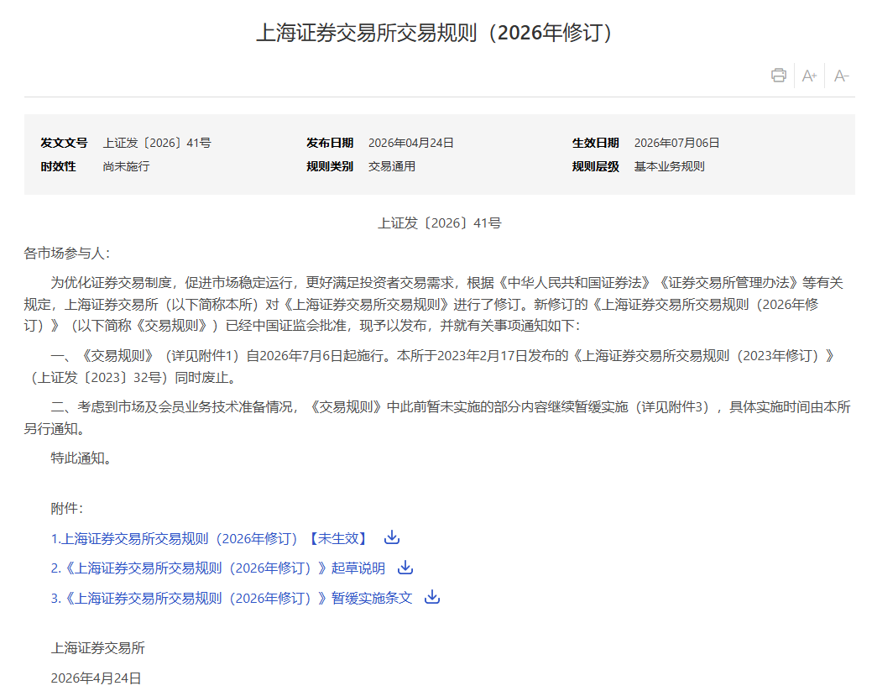
Task: Click the 规则层级 value 基本业务规则
Action: 669,166
